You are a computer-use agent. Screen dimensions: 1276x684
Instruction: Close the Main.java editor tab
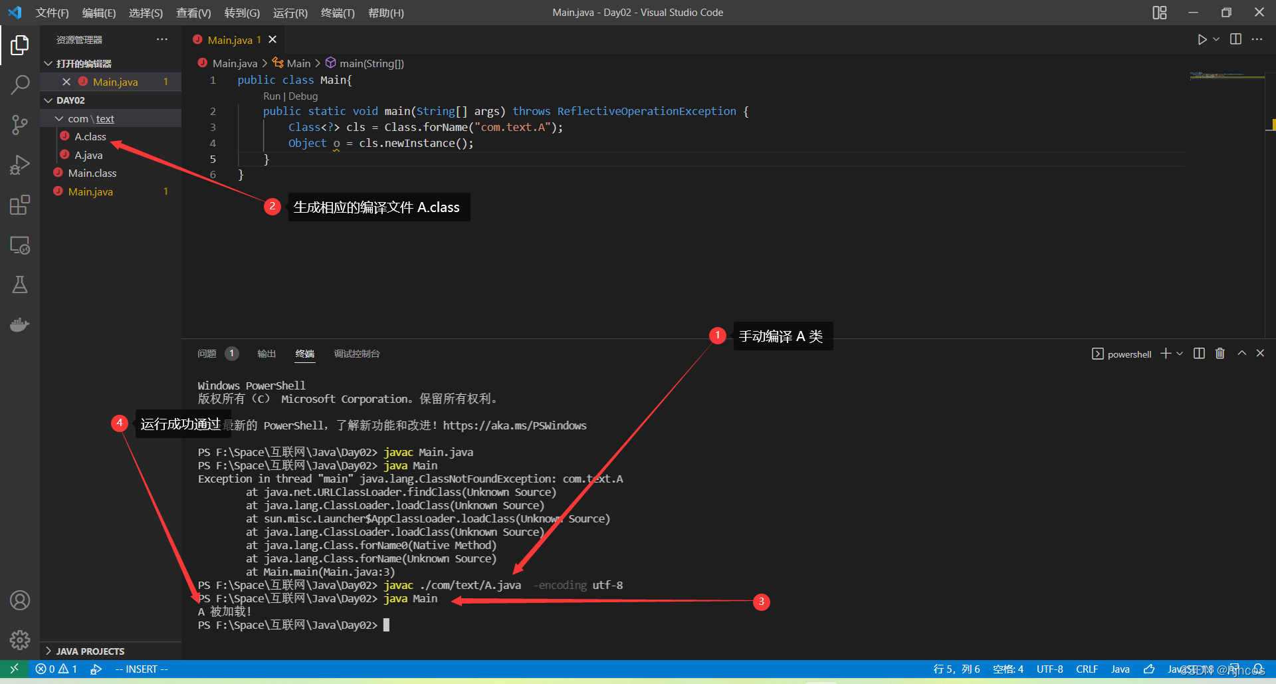tap(272, 40)
